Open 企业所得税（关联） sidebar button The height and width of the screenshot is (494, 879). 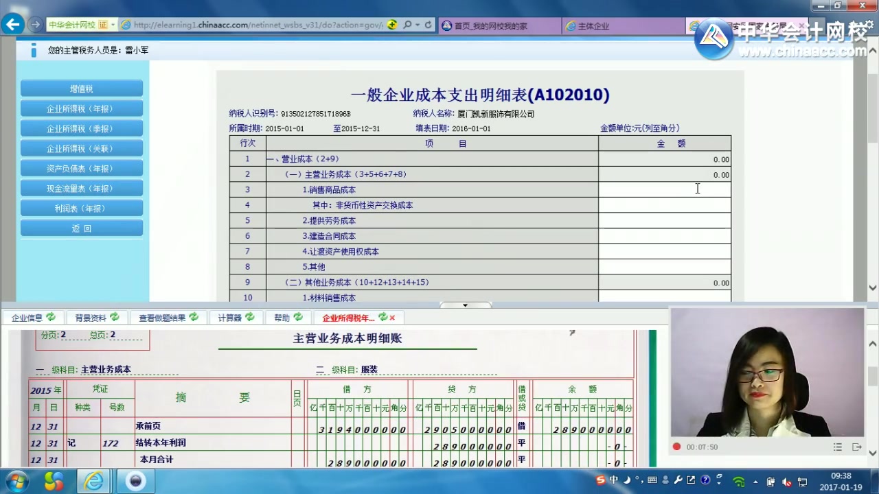tap(82, 148)
